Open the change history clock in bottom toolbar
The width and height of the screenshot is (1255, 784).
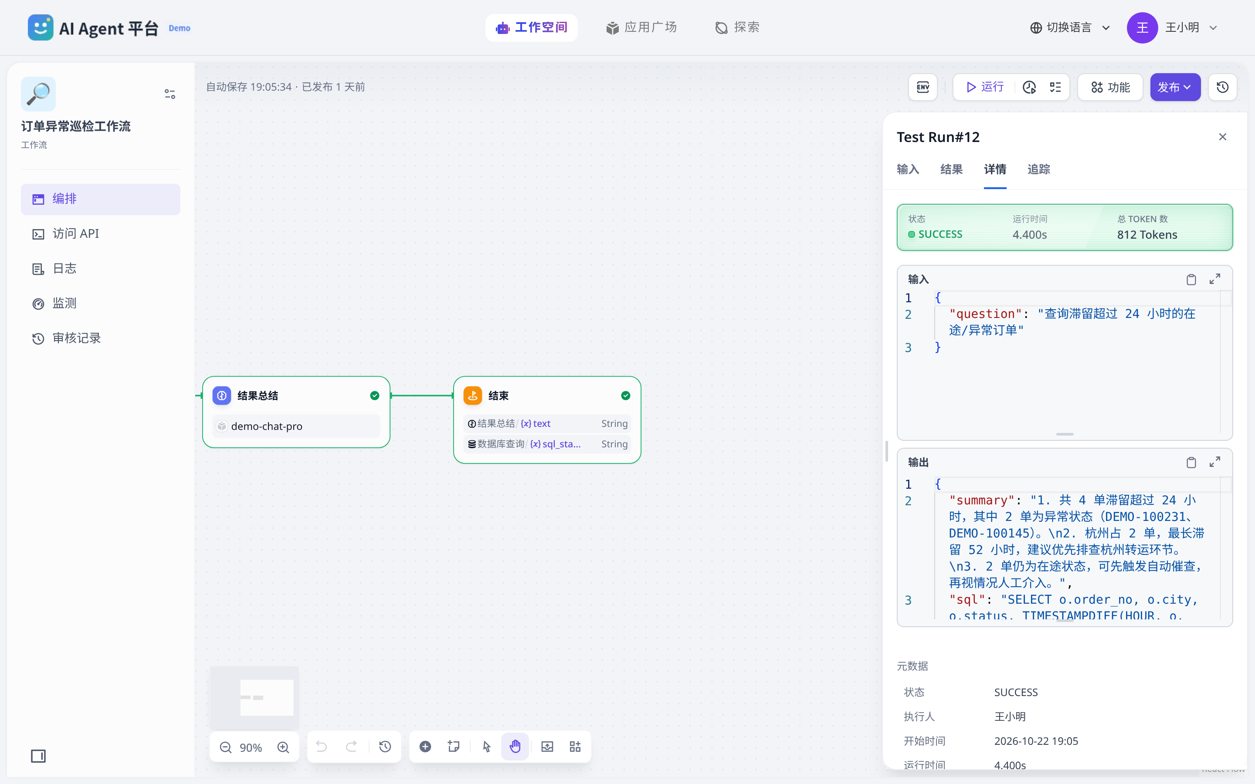[385, 747]
